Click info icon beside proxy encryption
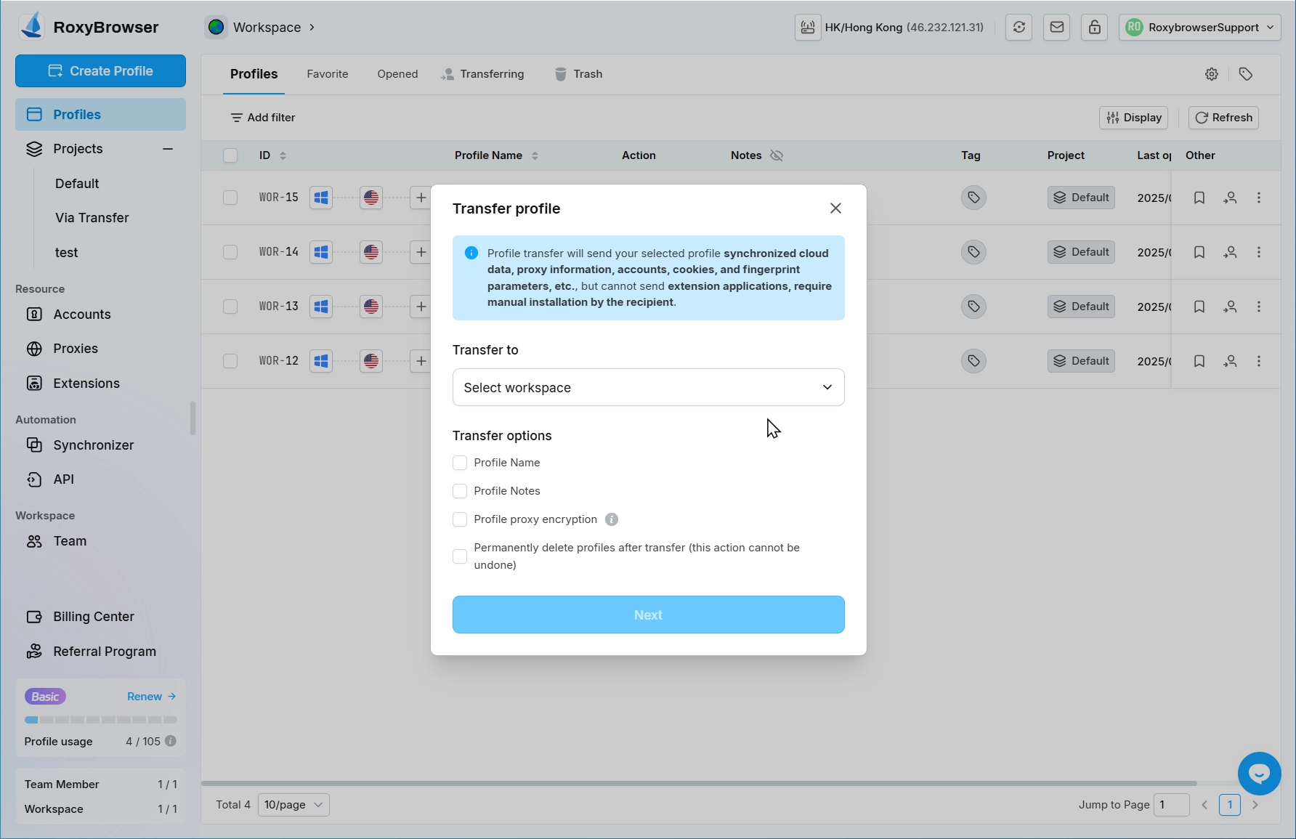Viewport: 1296px width, 839px height. (612, 519)
